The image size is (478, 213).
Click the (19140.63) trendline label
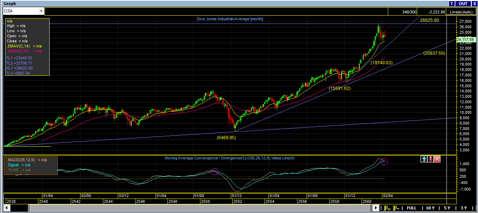click(382, 63)
